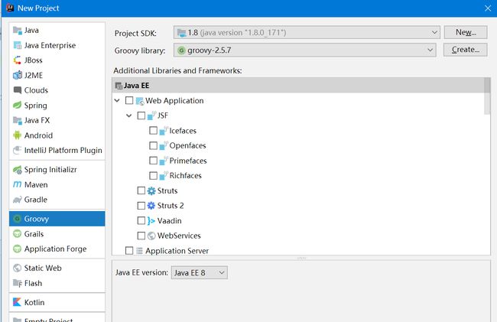The image size is (497, 322).
Task: Select the Java FX icon
Action: [17, 120]
